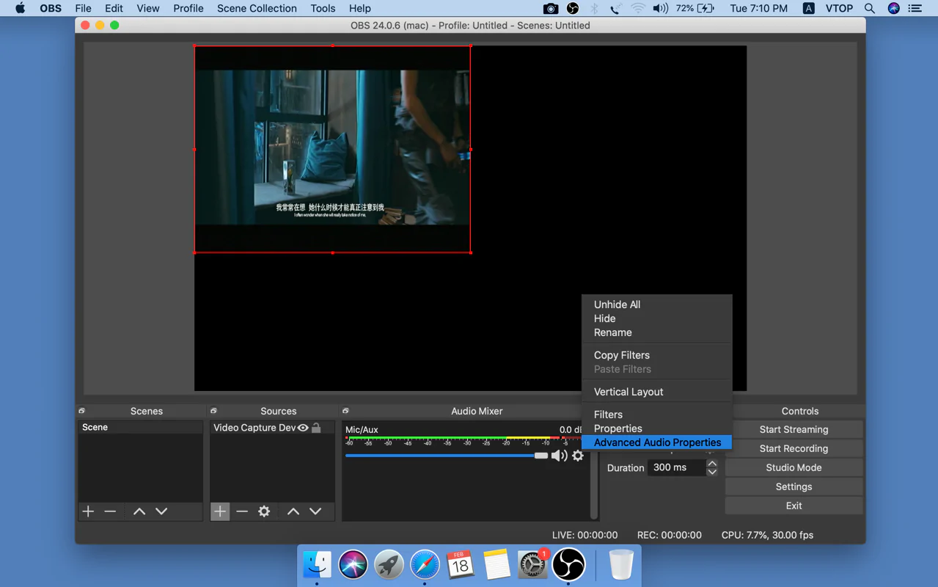Move source down arrow in Sources panel

315,511
